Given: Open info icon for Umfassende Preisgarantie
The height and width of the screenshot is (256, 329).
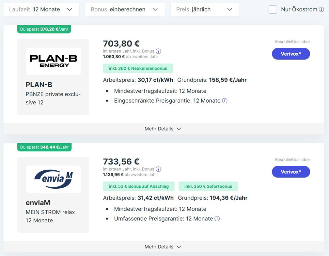Looking at the screenshot, I should click(x=217, y=219).
